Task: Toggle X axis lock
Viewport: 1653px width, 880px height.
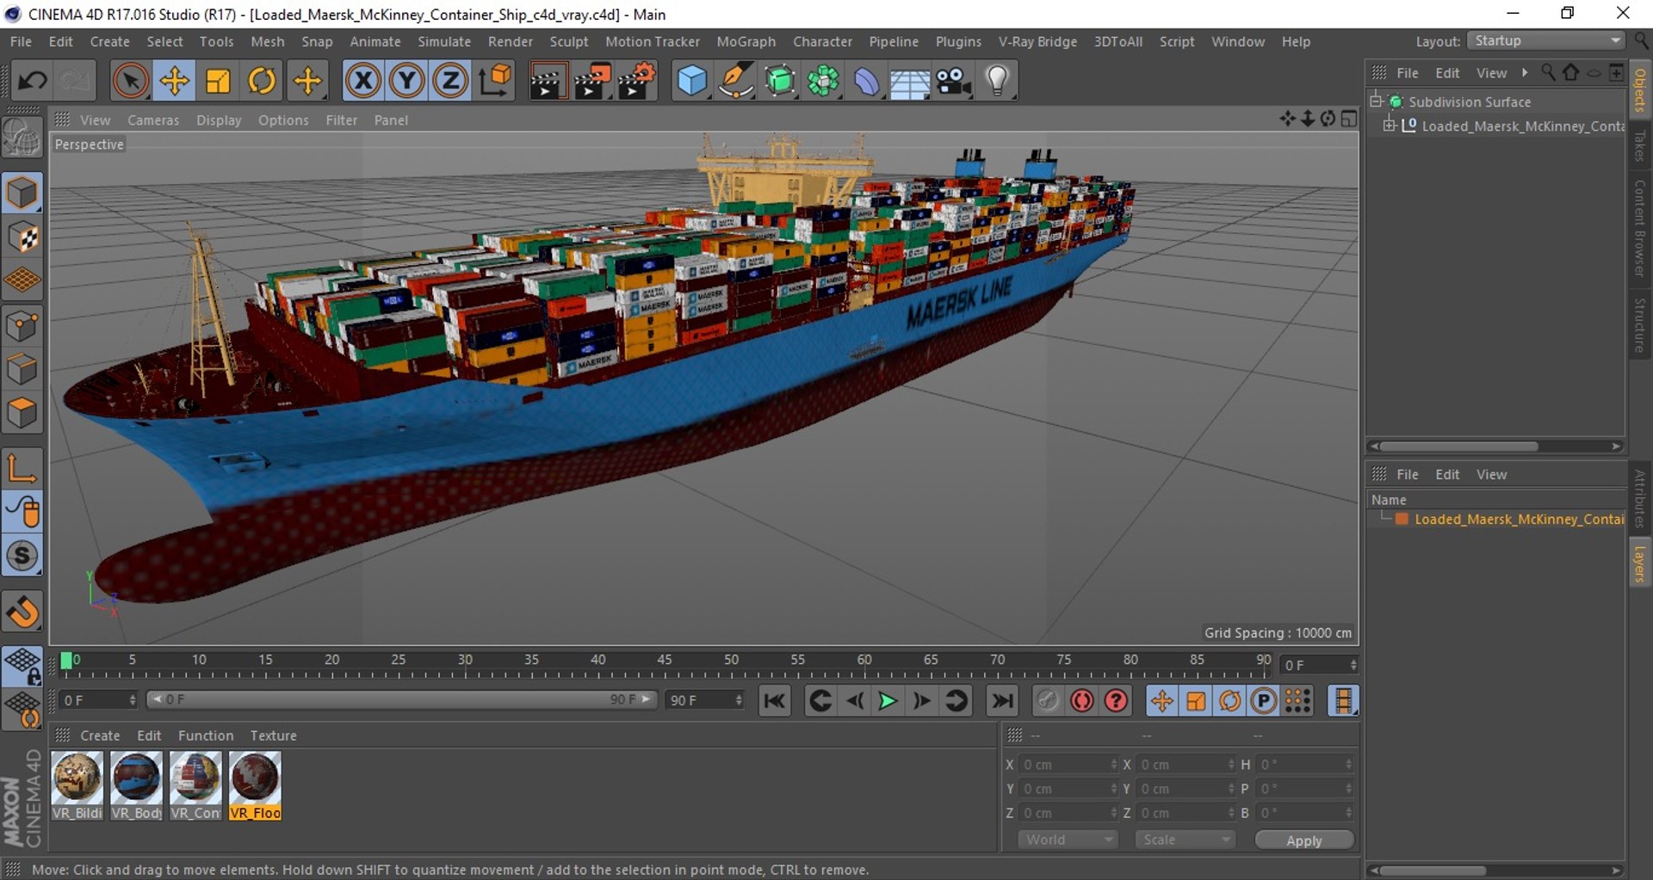Action: coord(363,81)
